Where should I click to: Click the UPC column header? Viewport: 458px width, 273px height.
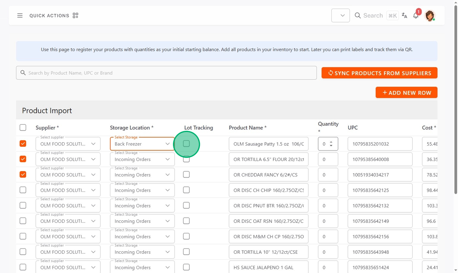[x=352, y=128]
